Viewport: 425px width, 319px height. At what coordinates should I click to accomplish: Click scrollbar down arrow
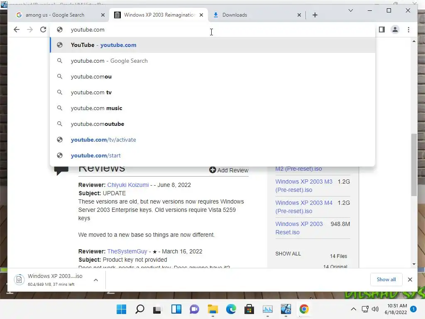(414, 264)
